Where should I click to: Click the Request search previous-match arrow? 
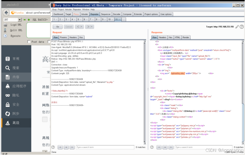point(60,147)
